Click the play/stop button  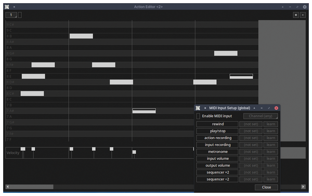(x=217, y=131)
